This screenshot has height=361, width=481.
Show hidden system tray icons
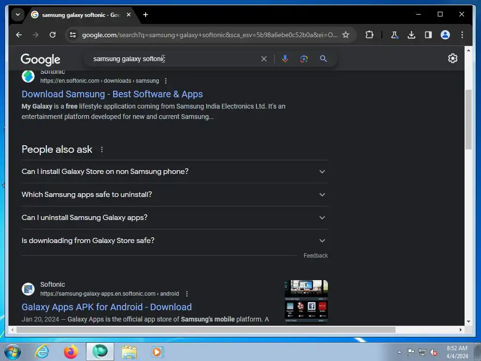point(399,352)
